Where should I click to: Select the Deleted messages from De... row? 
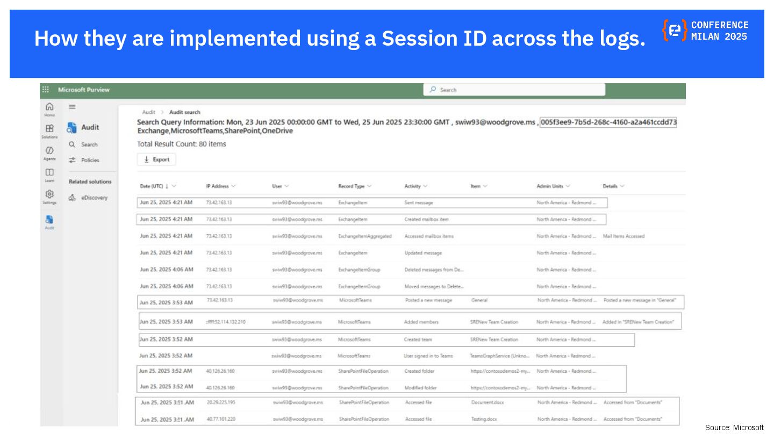click(x=411, y=270)
